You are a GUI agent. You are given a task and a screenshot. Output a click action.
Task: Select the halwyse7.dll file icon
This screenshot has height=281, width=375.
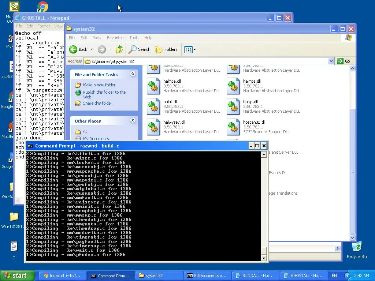(153, 127)
